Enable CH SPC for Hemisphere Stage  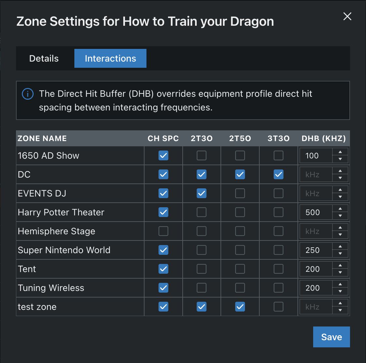[163, 231]
